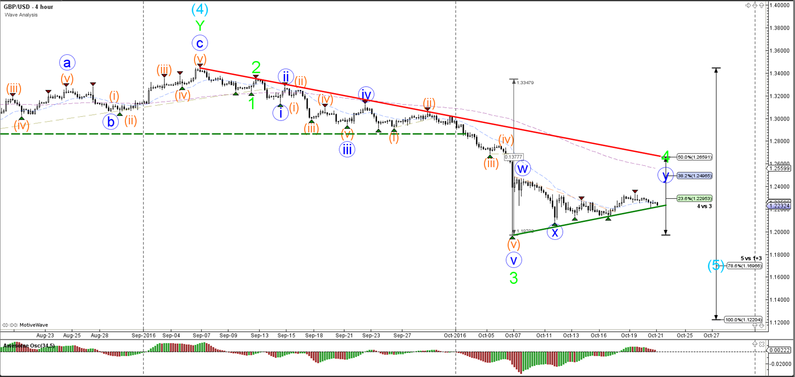Image resolution: width=795 pixels, height=377 pixels.
Task: Select the blue circled a wave label
Action: (67, 63)
